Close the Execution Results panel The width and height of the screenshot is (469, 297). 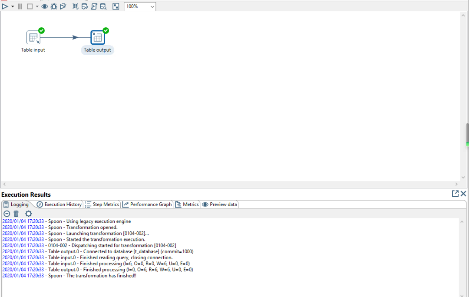[x=463, y=194]
